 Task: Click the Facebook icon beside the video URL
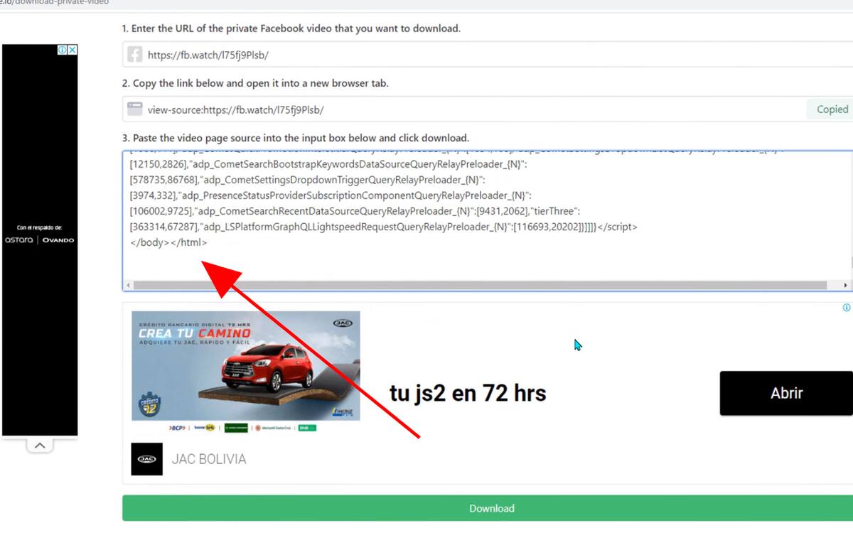pos(135,55)
